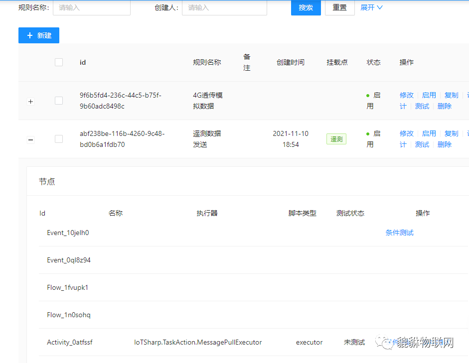Click 复制 to copy the 4G透传模拟数据 rule
This screenshot has width=469, height=363.
click(451, 95)
